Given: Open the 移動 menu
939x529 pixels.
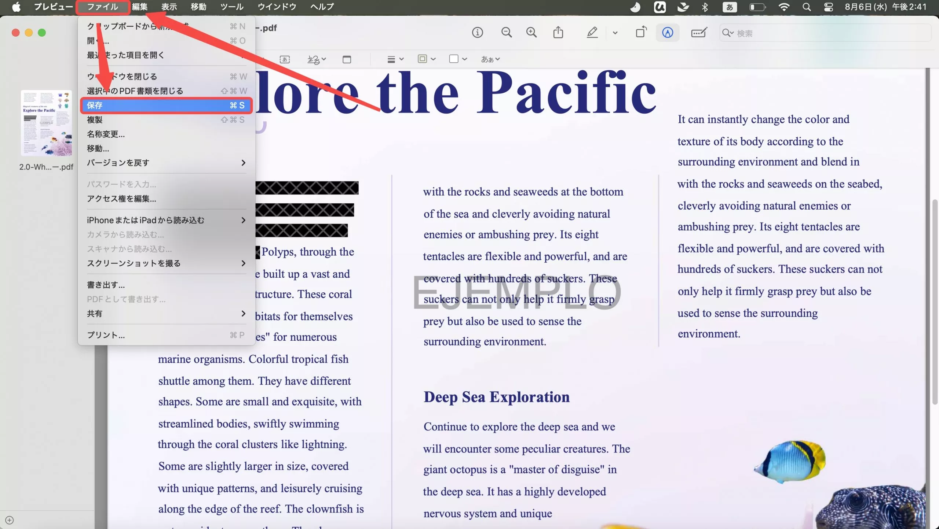Looking at the screenshot, I should pyautogui.click(x=198, y=7).
